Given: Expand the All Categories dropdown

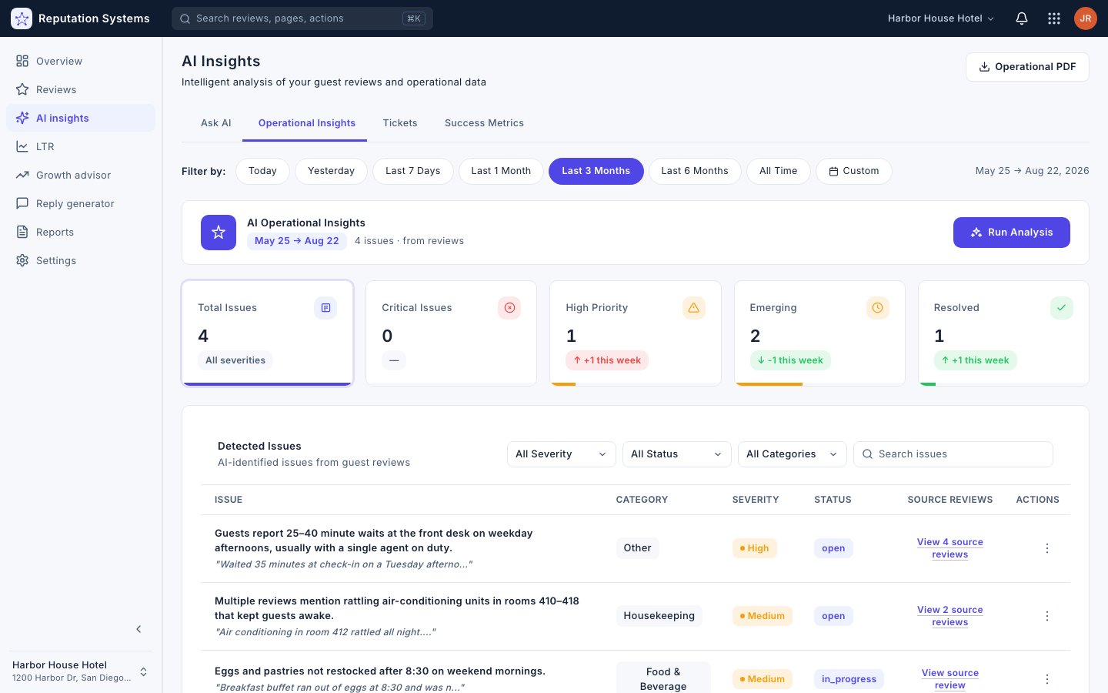Looking at the screenshot, I should click(x=793, y=454).
